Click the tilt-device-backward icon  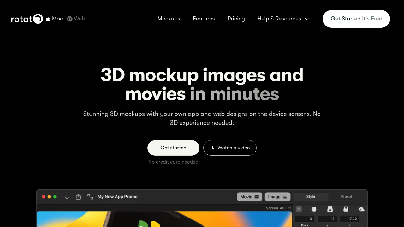pos(346,209)
